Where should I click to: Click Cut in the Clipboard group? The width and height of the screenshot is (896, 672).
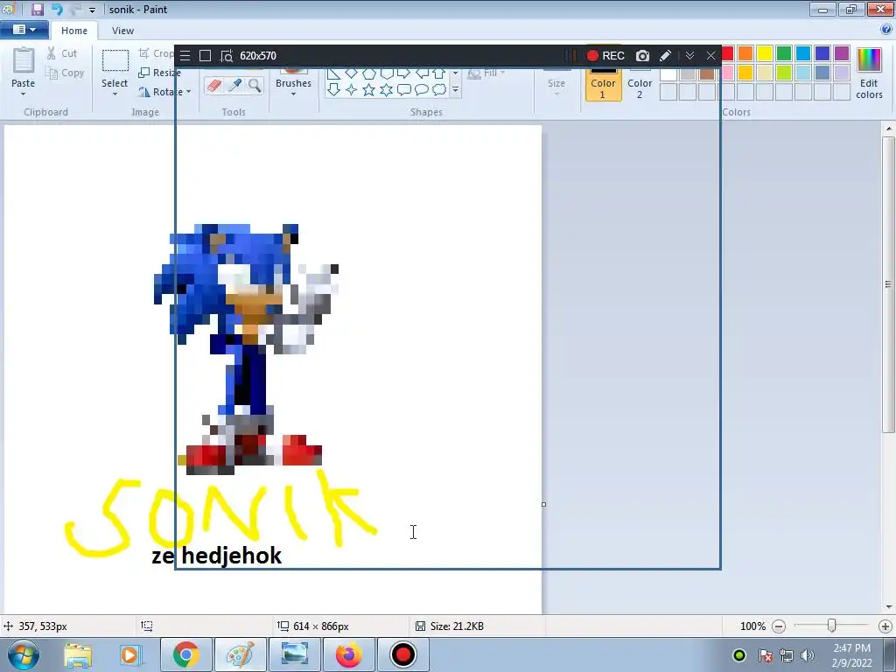[x=62, y=53]
